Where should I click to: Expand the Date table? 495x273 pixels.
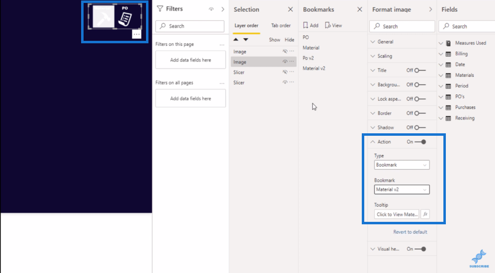441,65
